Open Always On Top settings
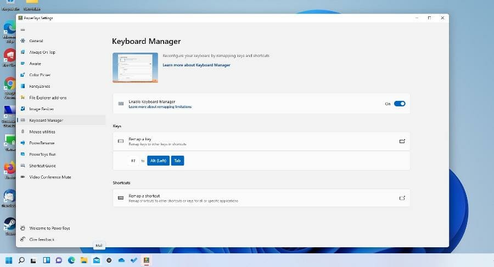The height and width of the screenshot is (267, 494). tap(42, 52)
